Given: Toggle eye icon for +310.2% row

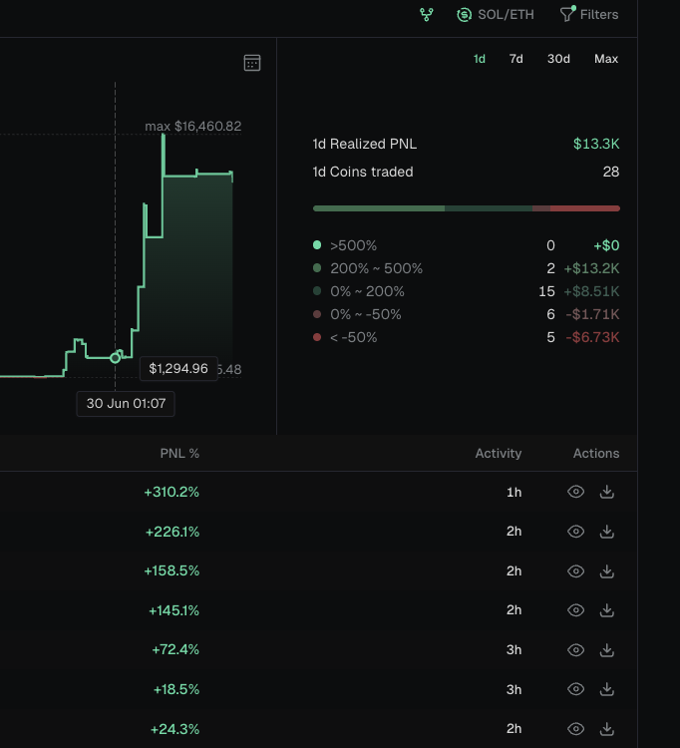Looking at the screenshot, I should 575,492.
